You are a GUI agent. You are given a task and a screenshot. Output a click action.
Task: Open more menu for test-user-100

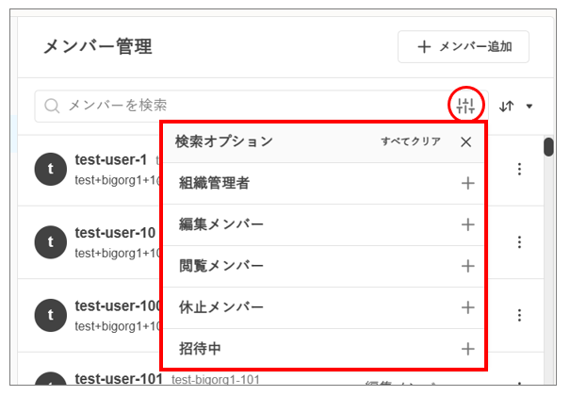point(519,316)
